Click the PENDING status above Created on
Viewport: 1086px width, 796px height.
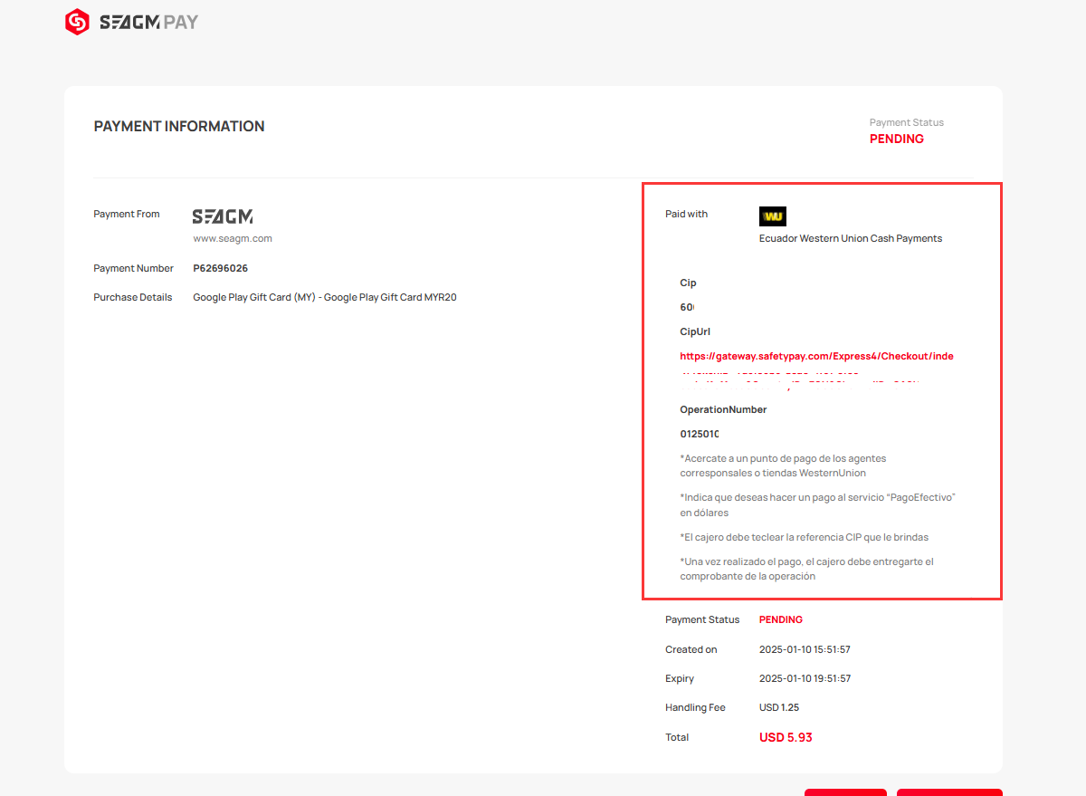(781, 620)
